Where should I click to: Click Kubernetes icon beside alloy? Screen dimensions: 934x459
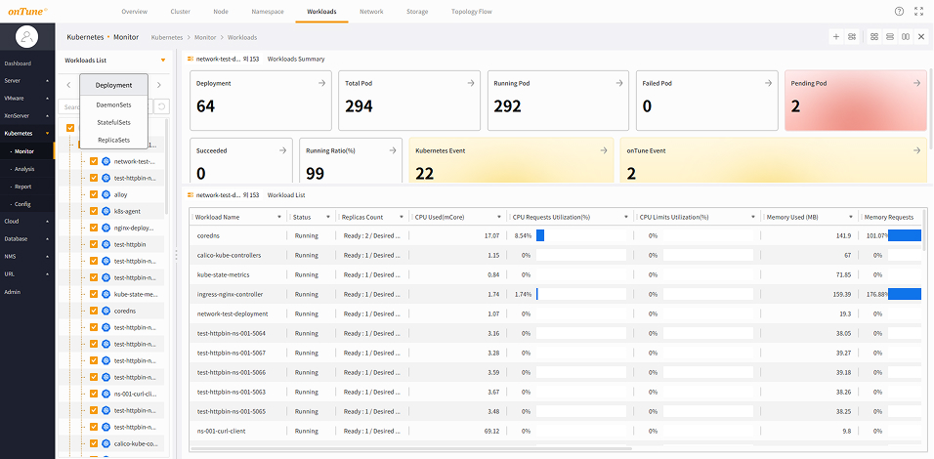click(x=106, y=194)
